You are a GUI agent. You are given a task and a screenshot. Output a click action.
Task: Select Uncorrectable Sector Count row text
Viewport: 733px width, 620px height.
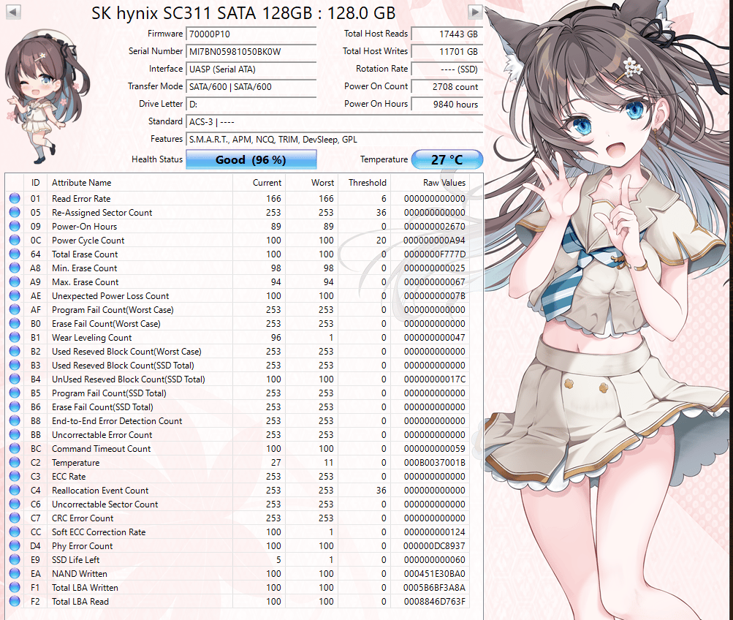105,504
